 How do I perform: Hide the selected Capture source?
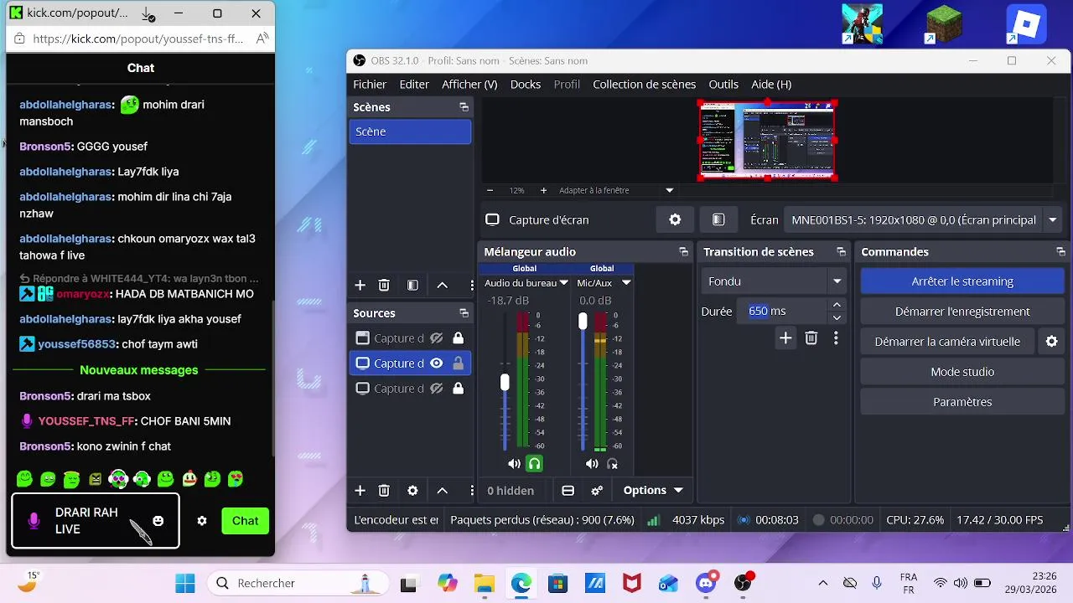coord(436,363)
